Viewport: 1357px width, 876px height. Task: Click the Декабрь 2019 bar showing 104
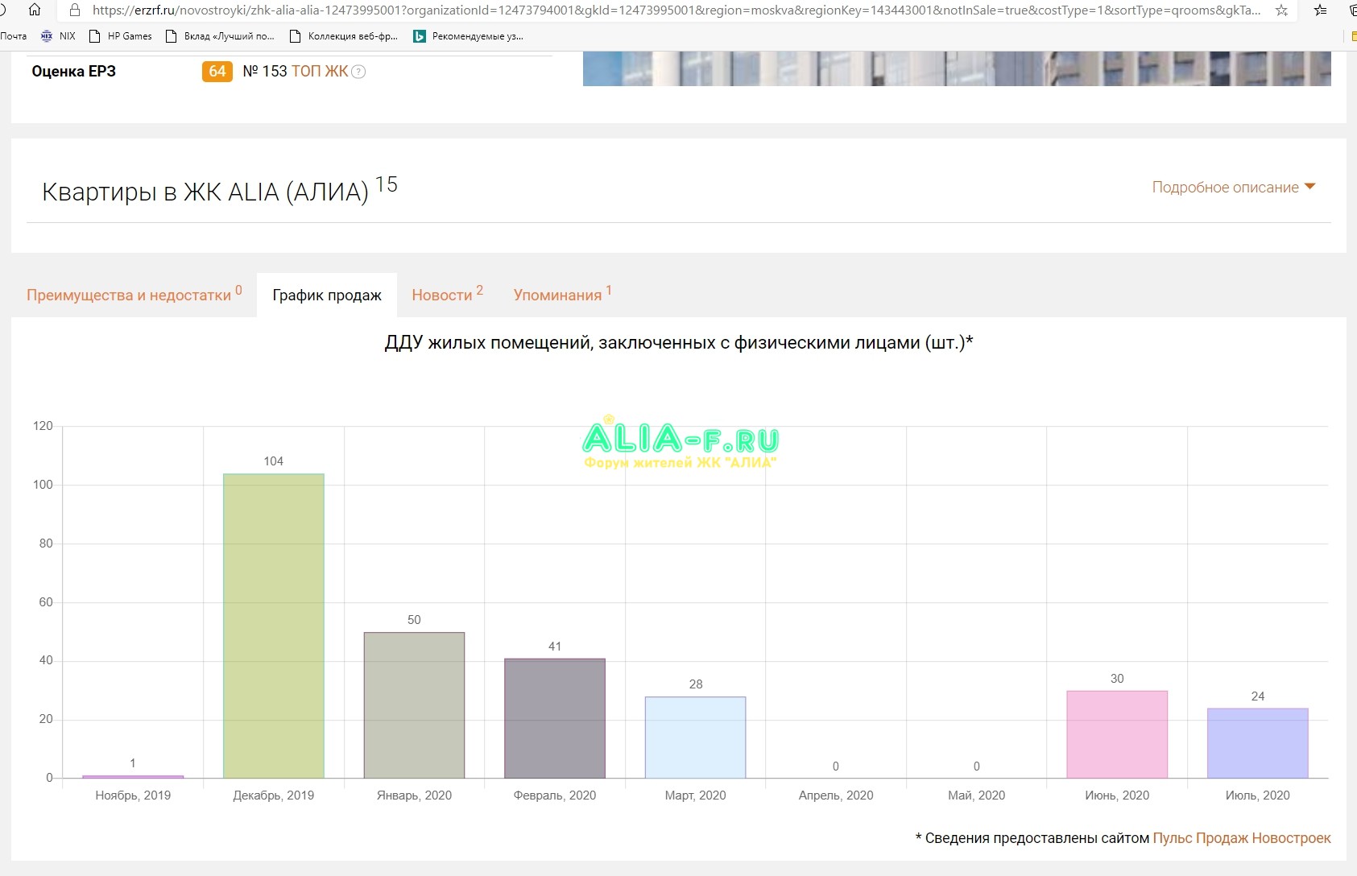click(x=274, y=626)
